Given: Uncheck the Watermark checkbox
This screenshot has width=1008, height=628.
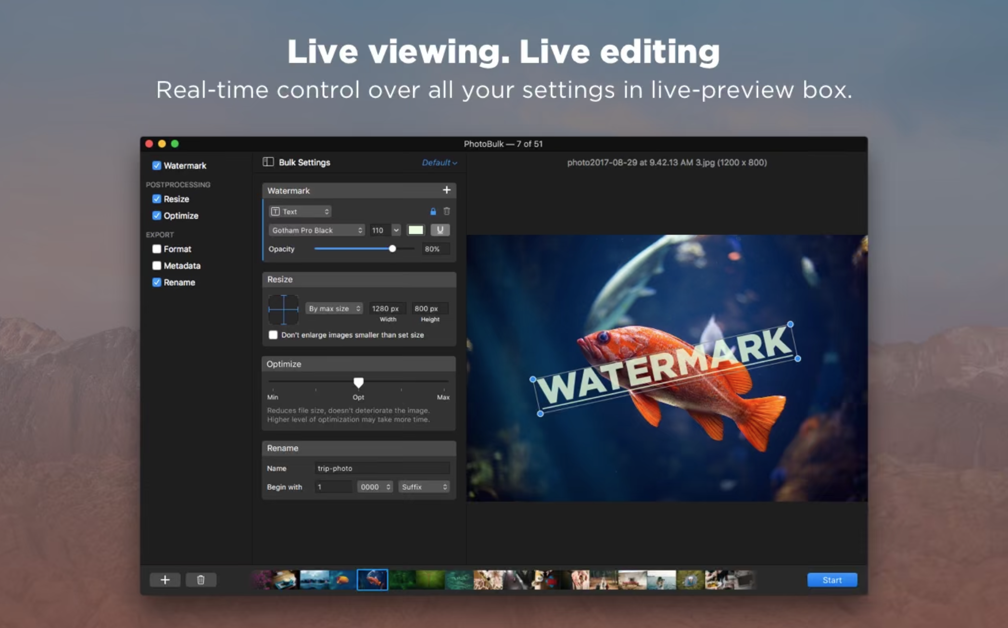Looking at the screenshot, I should coord(157,166).
